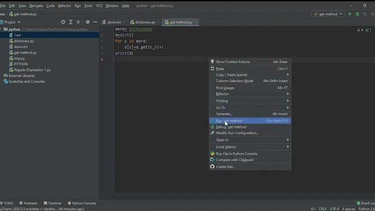Open the get method run configuration dropdown
The width and height of the screenshot is (375, 211).
pos(328,14)
